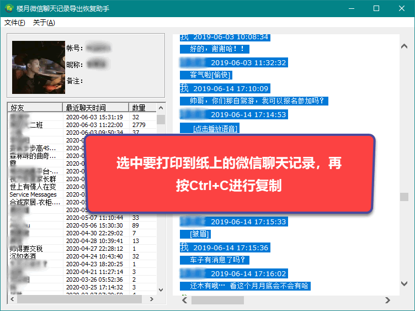415x311 pixels.
Task: Select friend 帅得要交税
Action: tap(26, 249)
